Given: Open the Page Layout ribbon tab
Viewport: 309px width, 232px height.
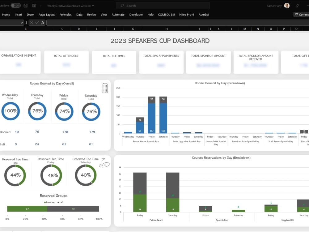Looking at the screenshot, I should (47, 15).
